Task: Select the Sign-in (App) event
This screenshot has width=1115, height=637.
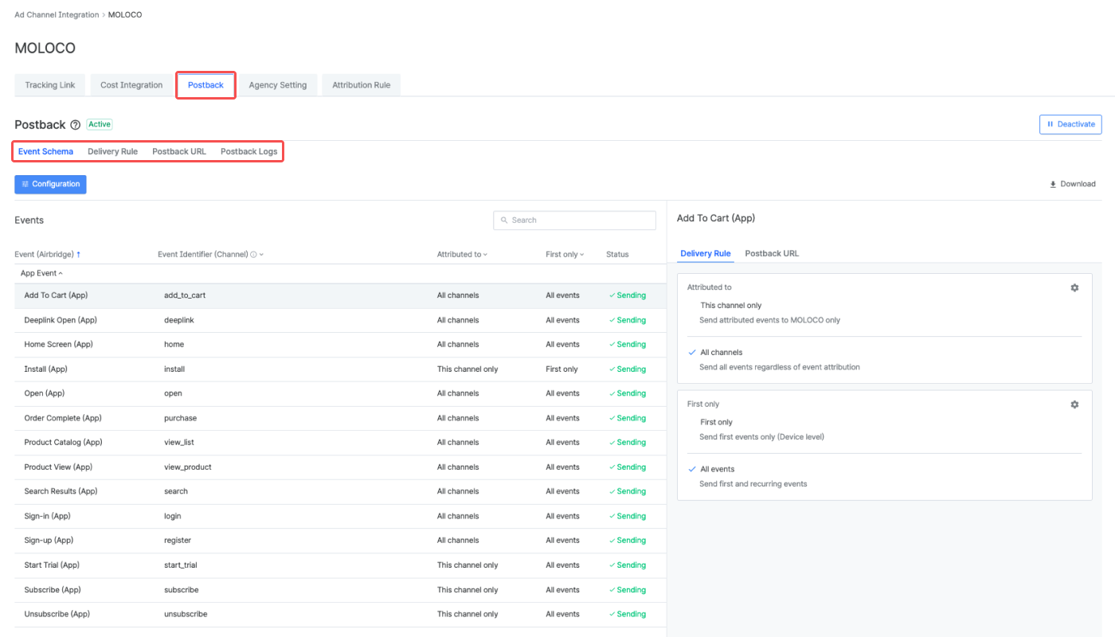Action: [x=340, y=516]
